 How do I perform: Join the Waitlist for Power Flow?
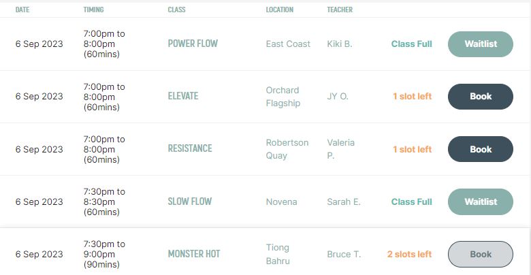[480, 44]
